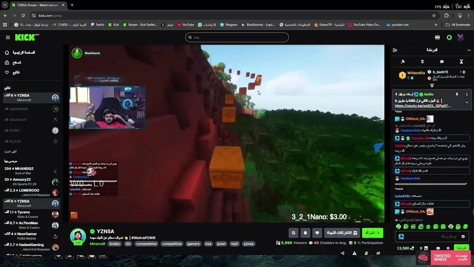Bookmark this page with the star icon

[434, 16]
